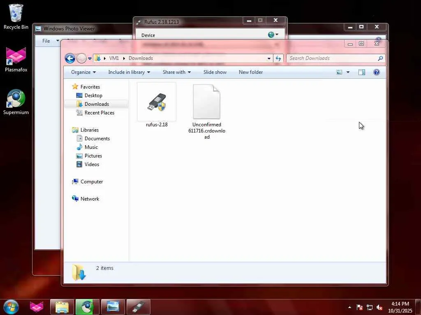
Task: Click Windows Photo Viewer taskbar button
Action: click(113, 307)
